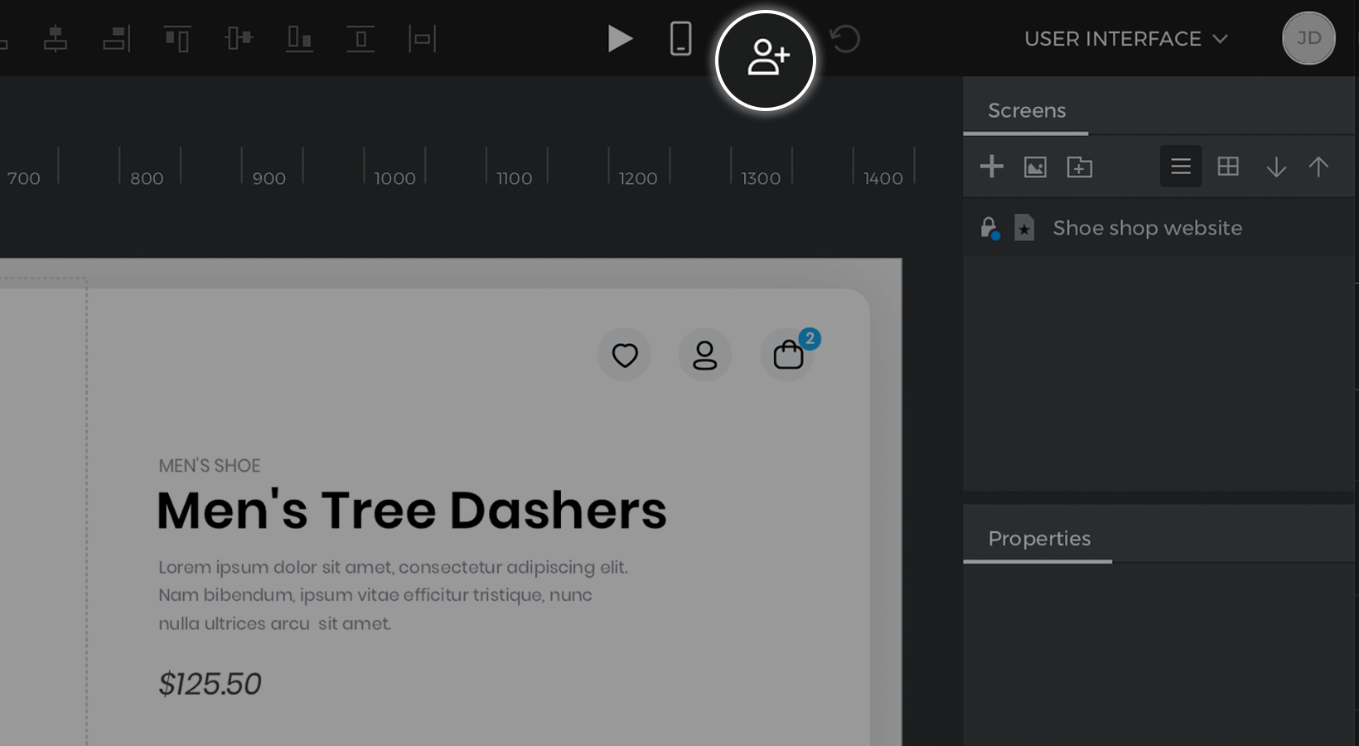Click the align middle vertically icon
The image size is (1359, 746).
239,38
